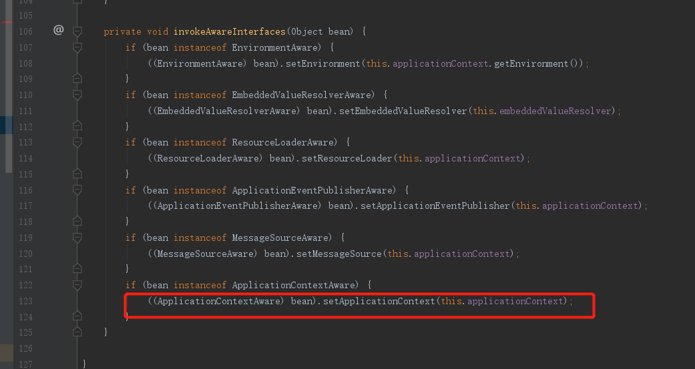Screen dimensions: 695x369
Task: Click the setMessageSource method call
Action: [x=339, y=254]
